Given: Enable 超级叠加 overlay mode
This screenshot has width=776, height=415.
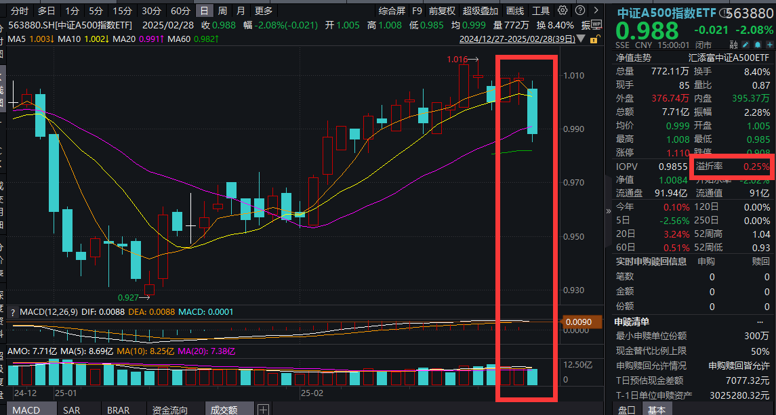Looking at the screenshot, I should [x=481, y=11].
